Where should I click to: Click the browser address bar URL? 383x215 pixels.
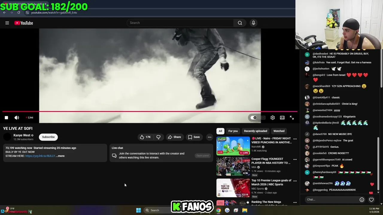[x=54, y=13]
